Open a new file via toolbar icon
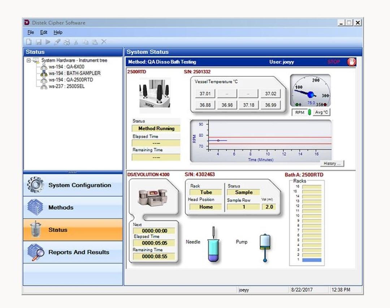This screenshot has height=308, width=390. [29, 41]
